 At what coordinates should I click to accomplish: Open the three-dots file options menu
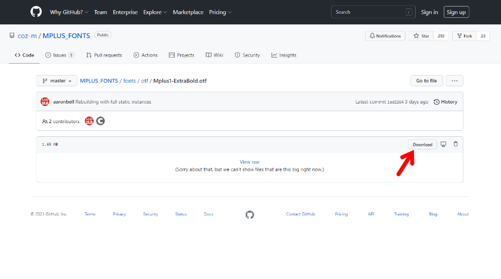[x=454, y=81]
